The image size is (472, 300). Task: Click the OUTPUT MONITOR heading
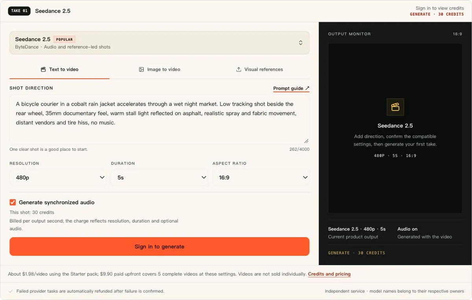click(350, 34)
